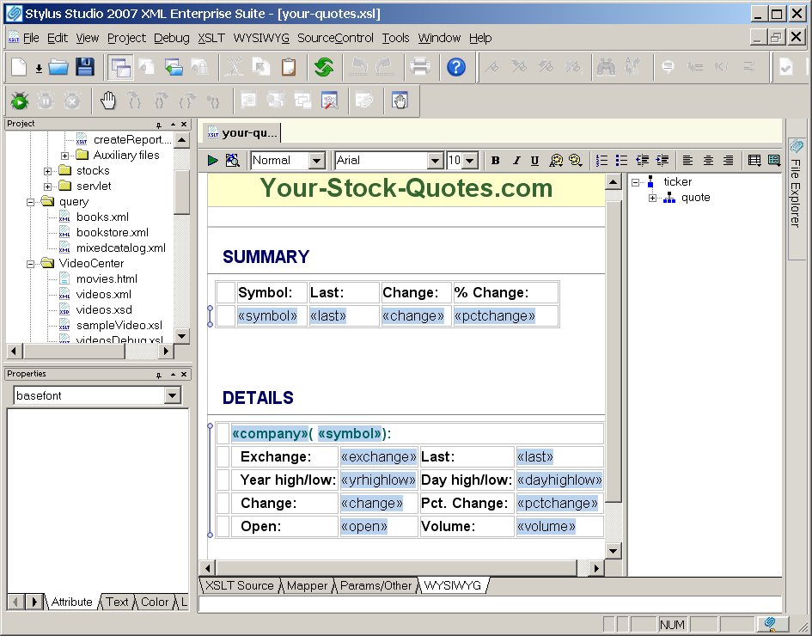
Task: Toggle bold formatting
Action: [x=496, y=160]
